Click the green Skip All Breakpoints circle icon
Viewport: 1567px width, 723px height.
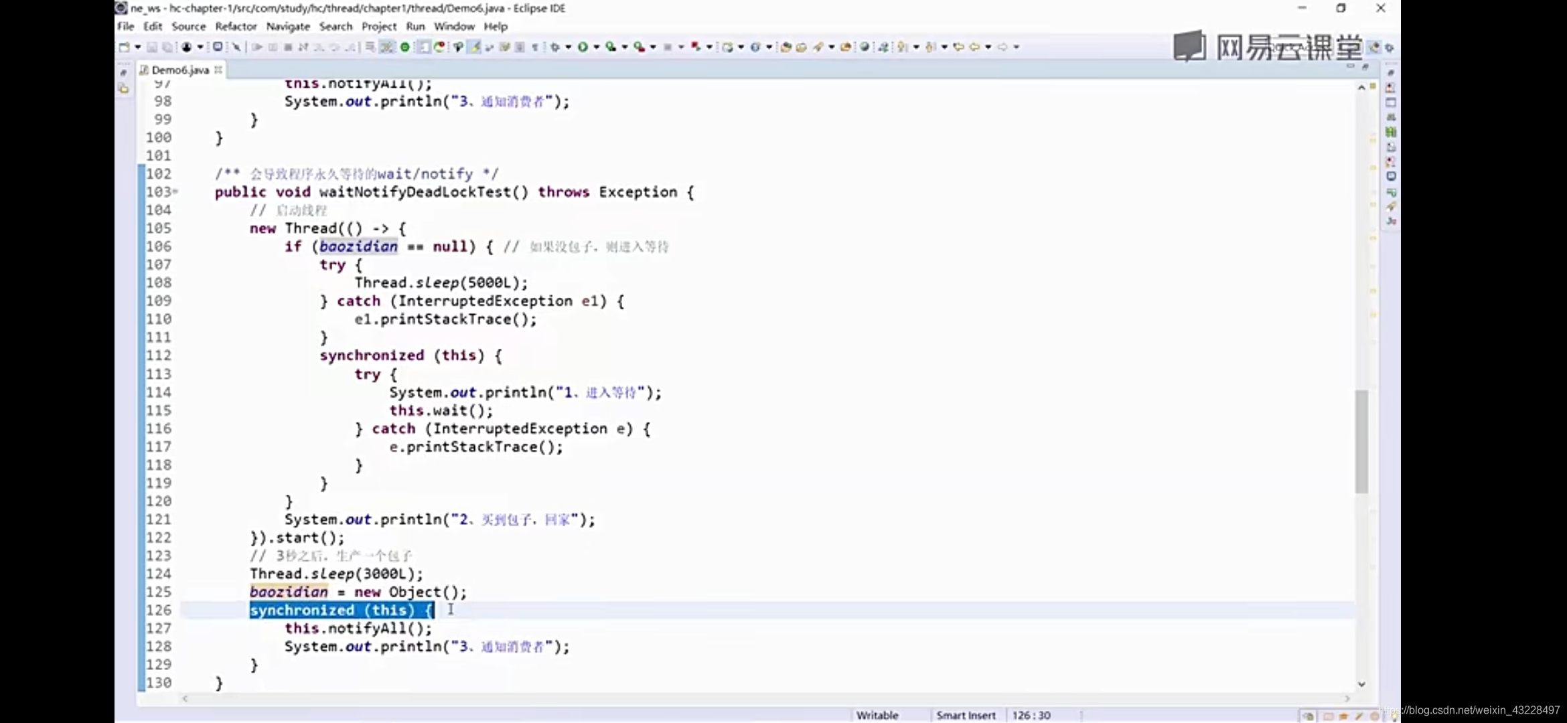click(405, 47)
